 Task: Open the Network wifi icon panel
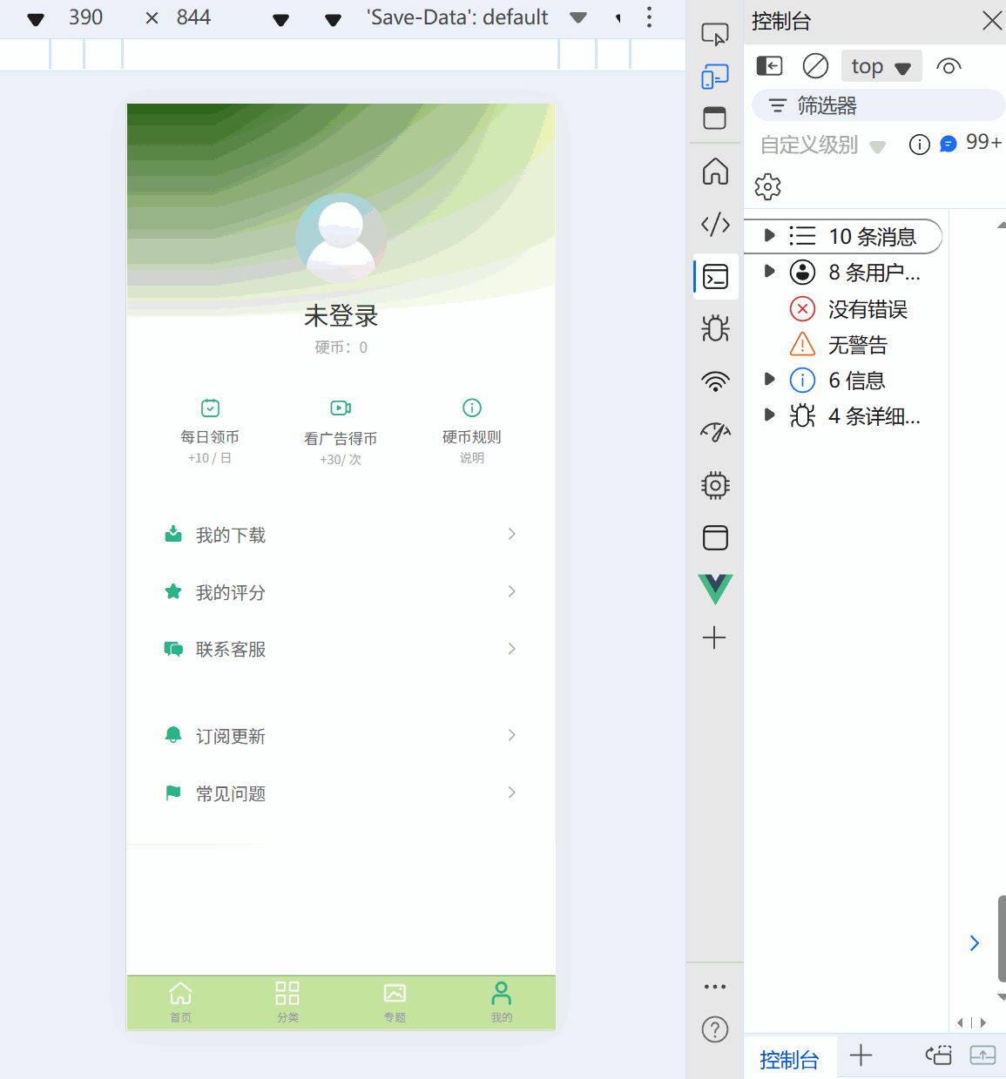pos(715,381)
